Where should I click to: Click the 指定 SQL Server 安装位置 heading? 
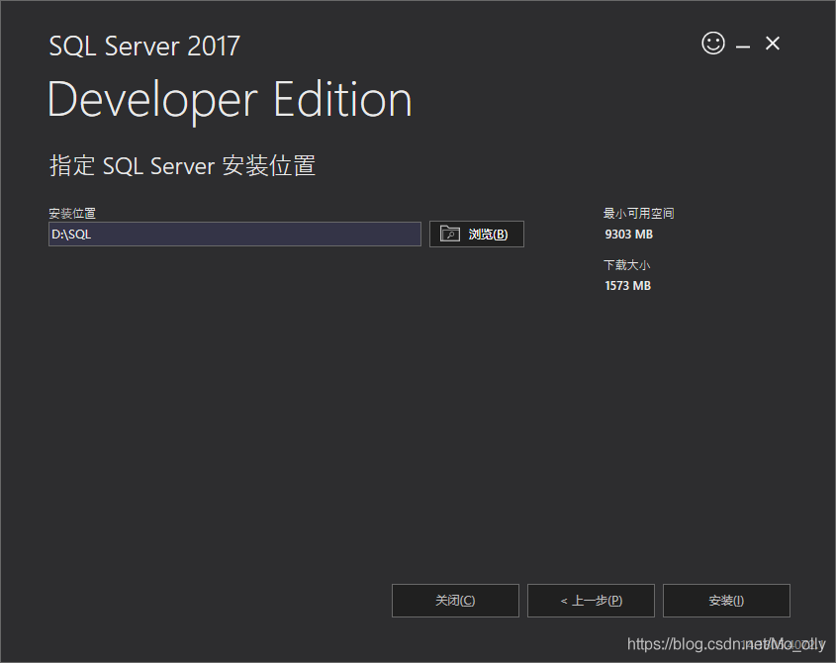[x=182, y=165]
